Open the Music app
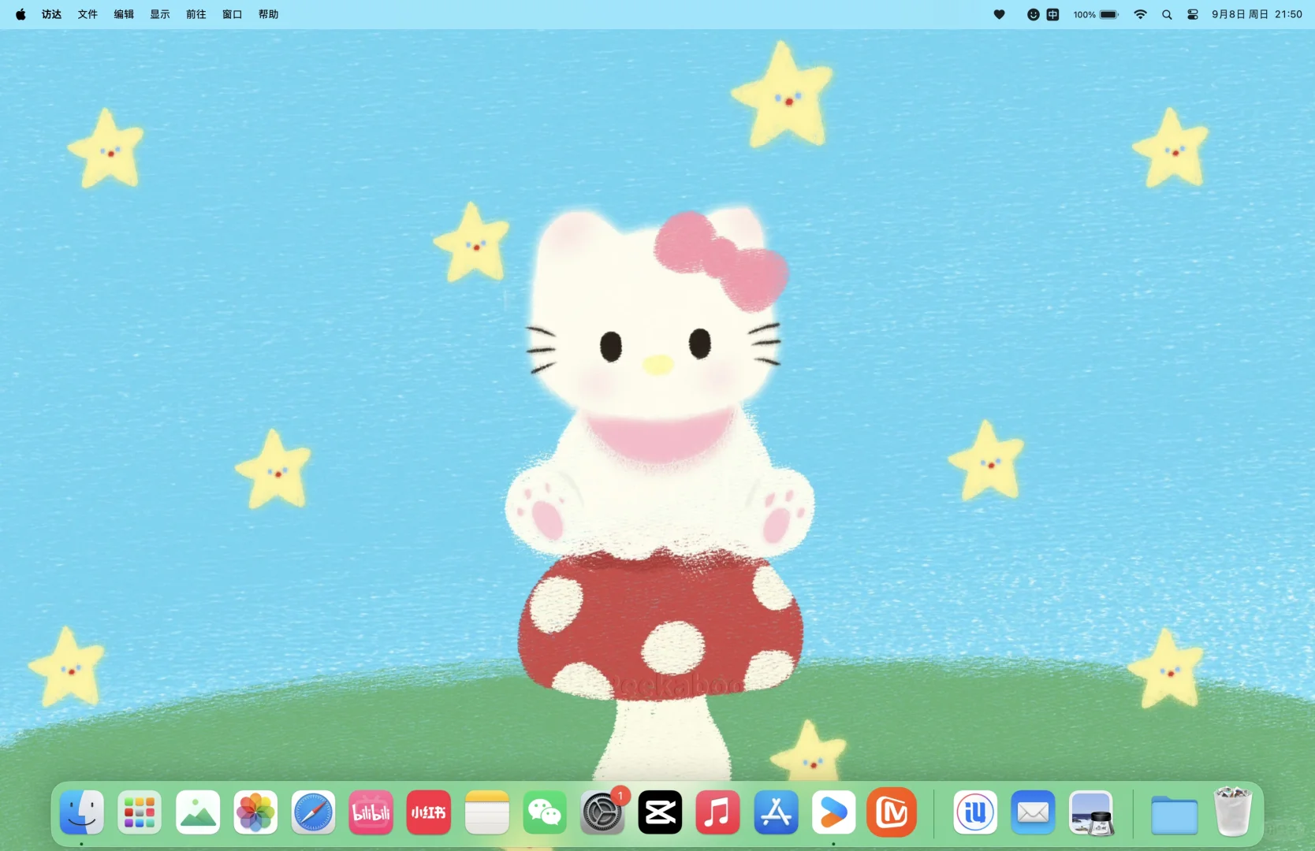 pyautogui.click(x=718, y=812)
